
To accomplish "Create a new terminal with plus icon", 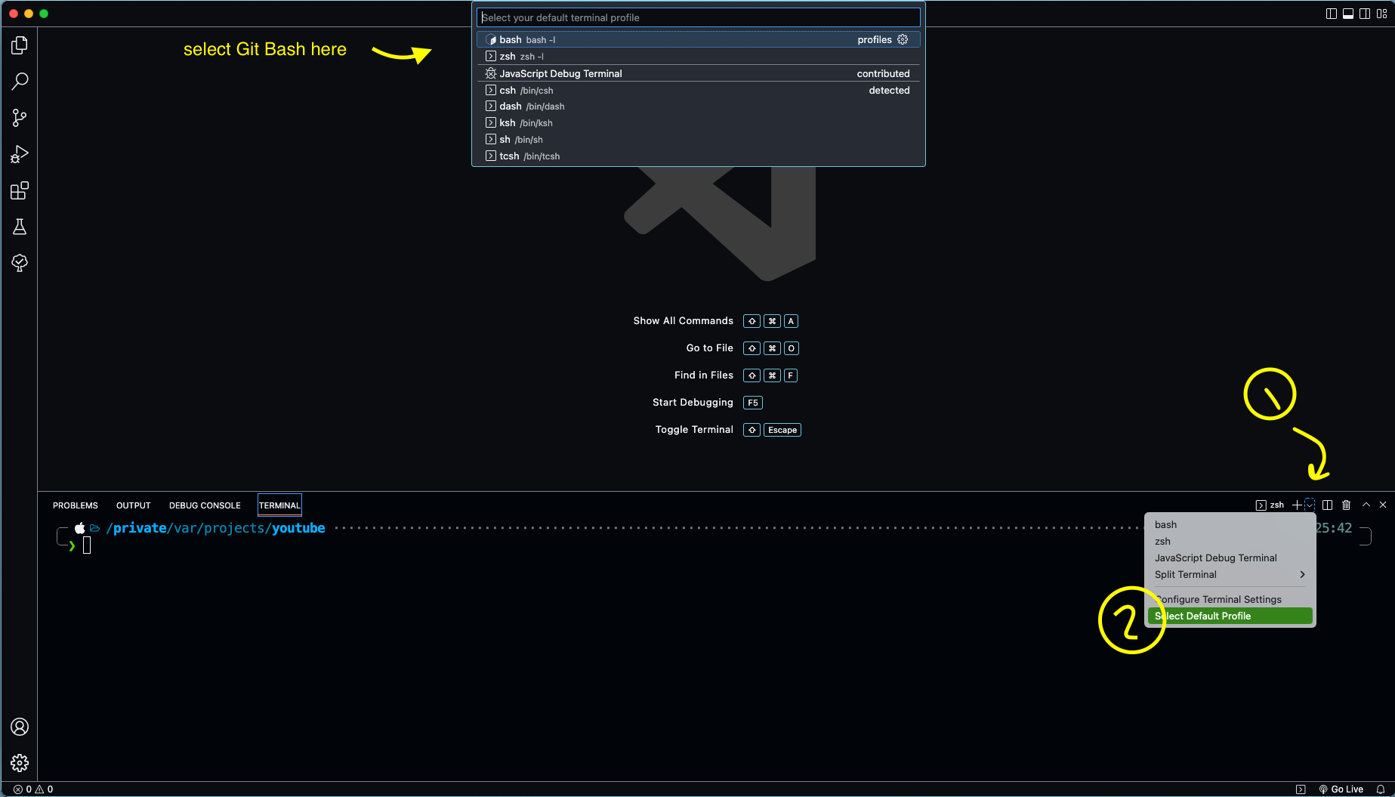I will [1297, 505].
